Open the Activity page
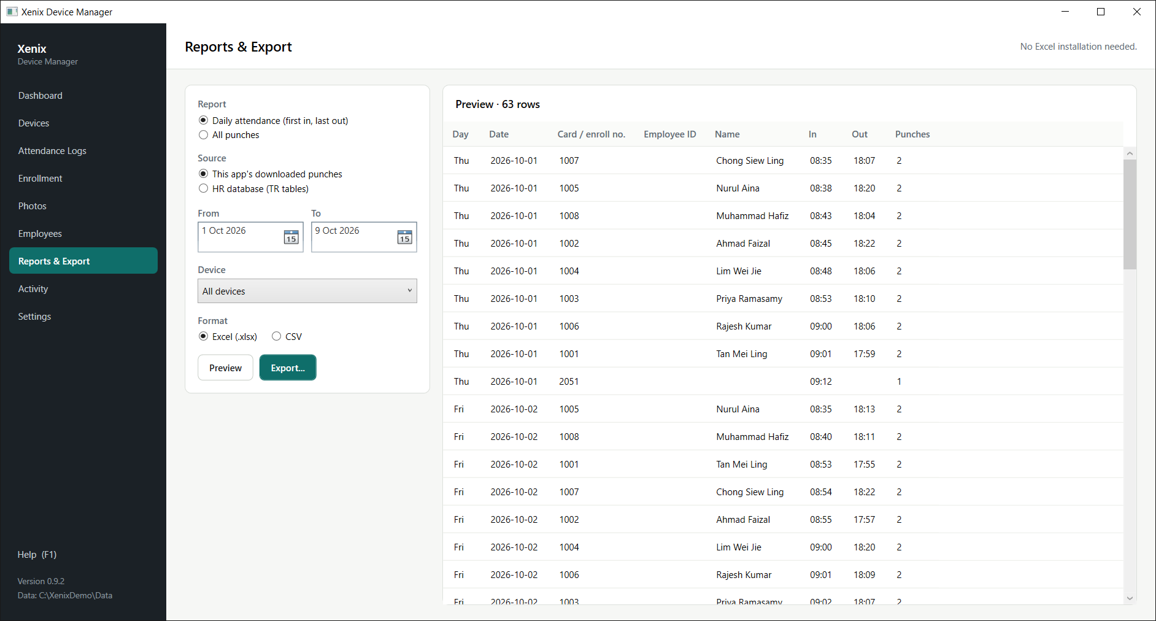Image resolution: width=1156 pixels, height=621 pixels. pyautogui.click(x=83, y=289)
